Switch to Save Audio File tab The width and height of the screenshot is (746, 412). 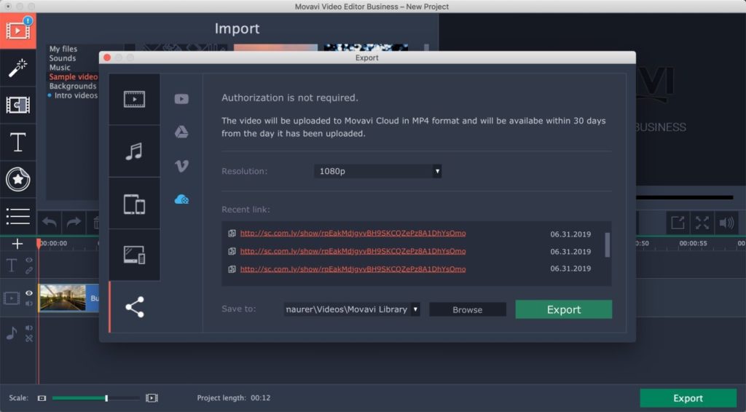(x=134, y=151)
